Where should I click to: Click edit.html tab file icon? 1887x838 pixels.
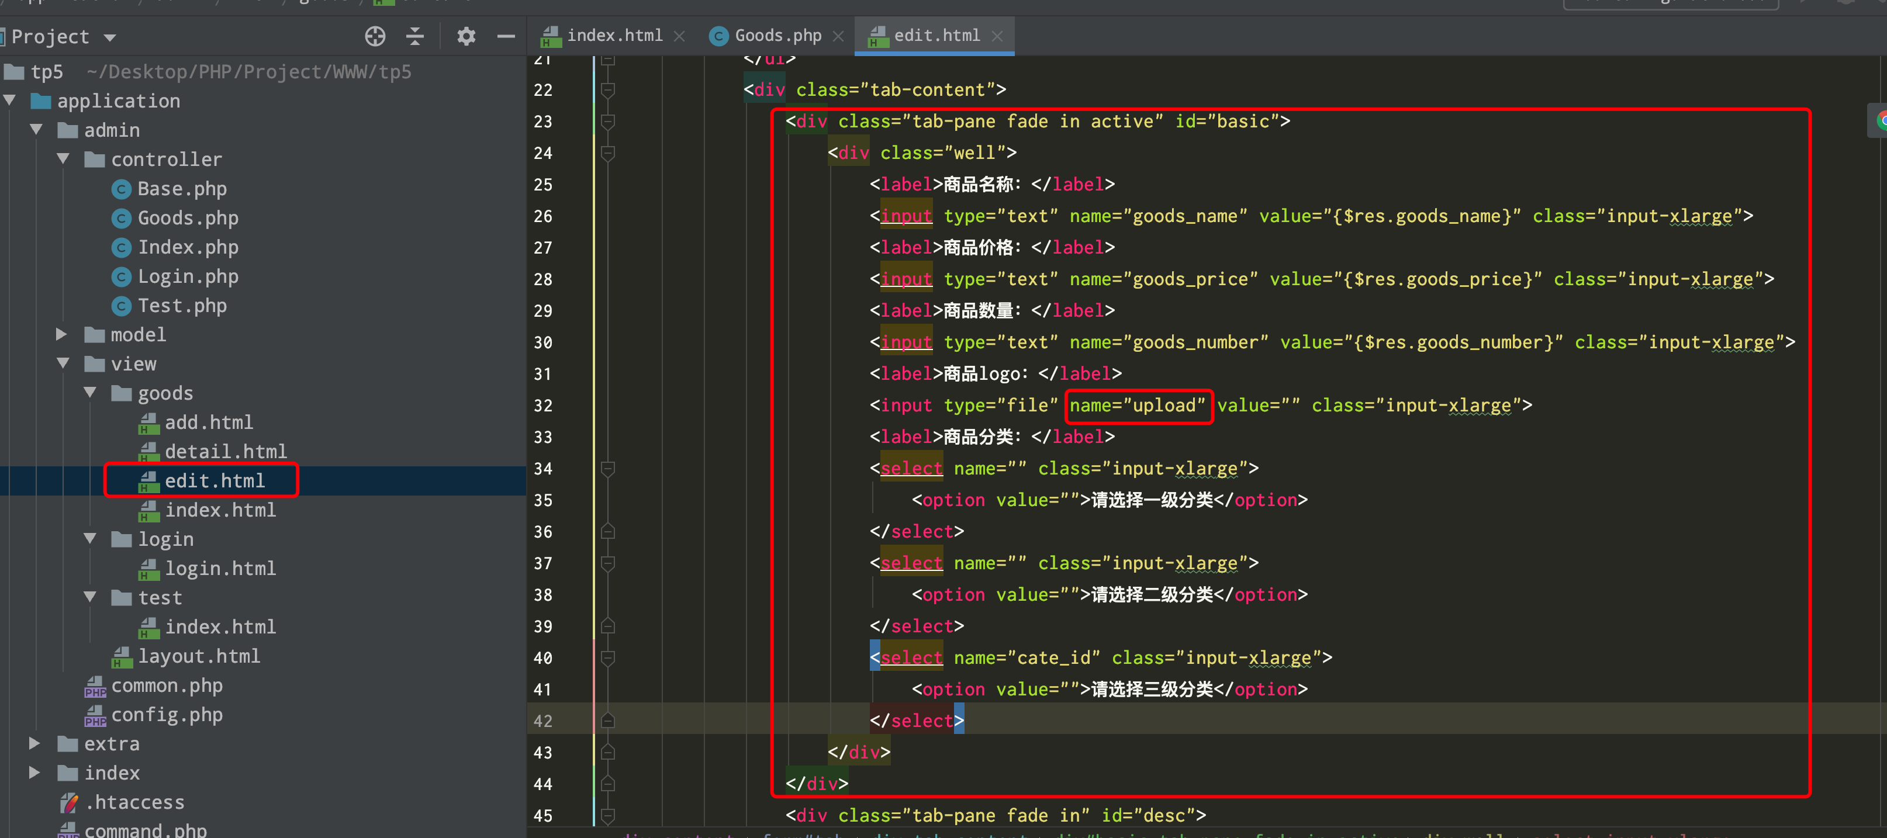pyautogui.click(x=877, y=37)
